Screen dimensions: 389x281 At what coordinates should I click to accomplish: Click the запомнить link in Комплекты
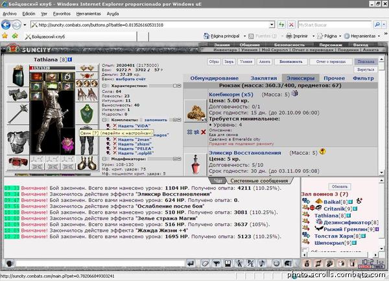click(x=156, y=120)
